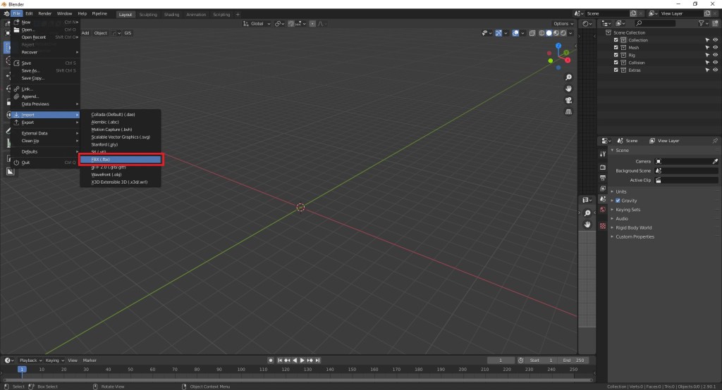Open World properties tab icon

coord(603,209)
